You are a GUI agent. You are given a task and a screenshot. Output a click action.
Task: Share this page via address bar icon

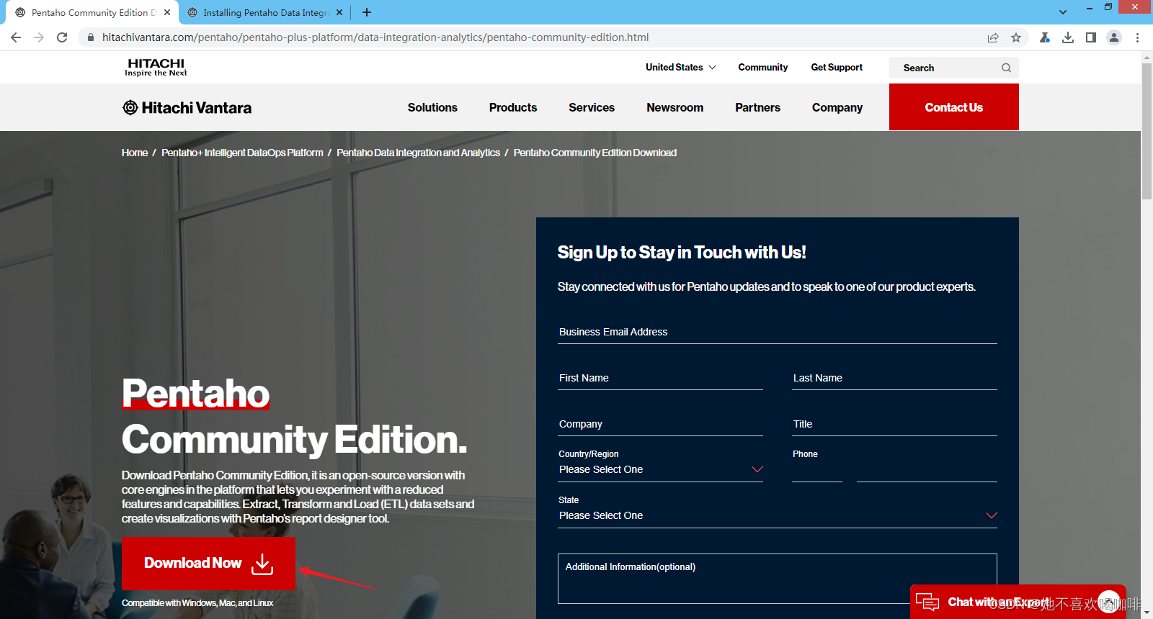pyautogui.click(x=993, y=37)
